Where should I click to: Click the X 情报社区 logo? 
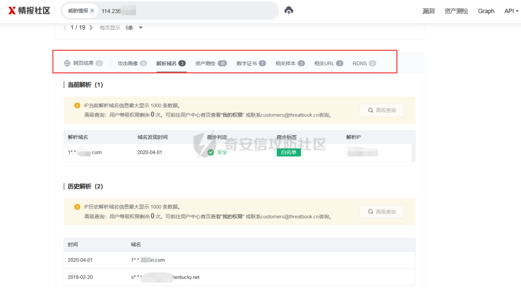tap(29, 11)
